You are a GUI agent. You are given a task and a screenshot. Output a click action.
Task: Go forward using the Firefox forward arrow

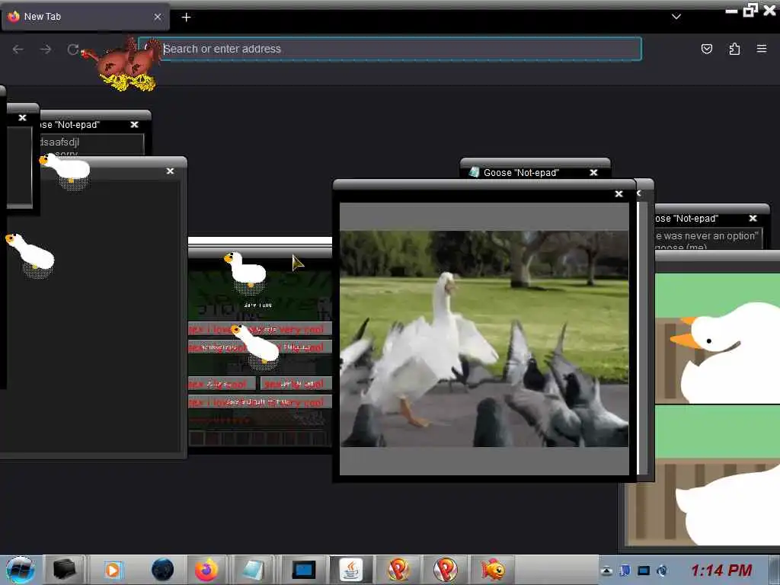(x=46, y=49)
